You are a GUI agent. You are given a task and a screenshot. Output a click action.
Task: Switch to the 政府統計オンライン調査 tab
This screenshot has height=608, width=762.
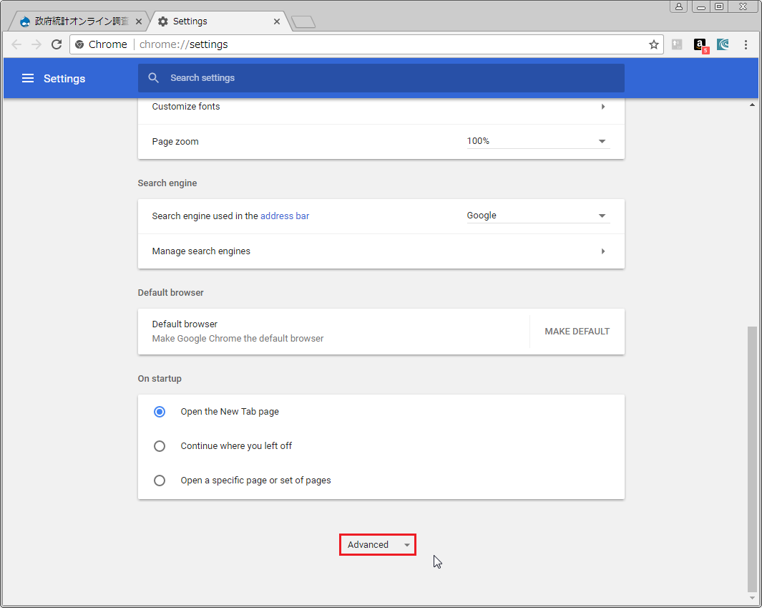[x=80, y=21]
